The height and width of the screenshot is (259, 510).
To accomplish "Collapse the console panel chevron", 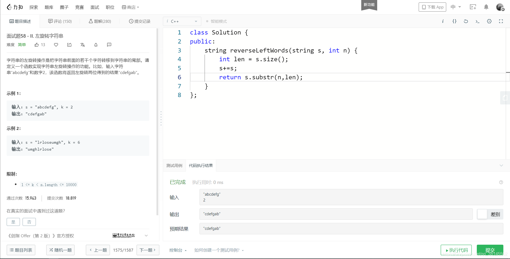I will tap(501, 166).
